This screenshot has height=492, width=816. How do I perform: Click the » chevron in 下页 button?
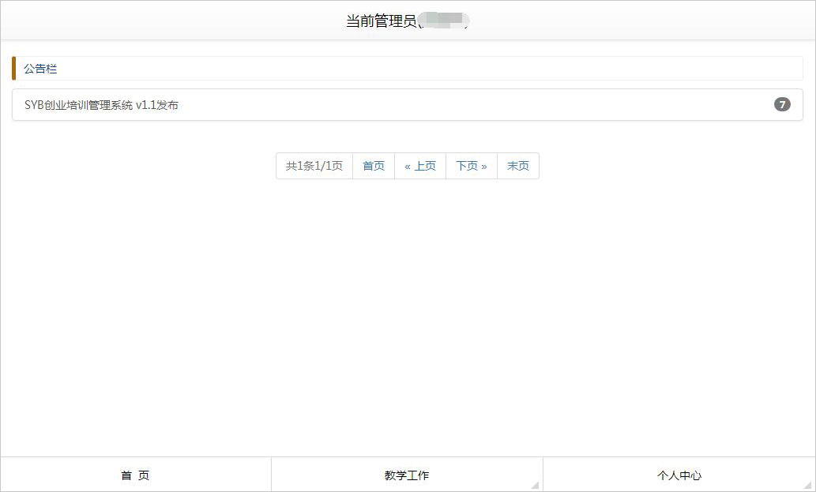coord(484,166)
